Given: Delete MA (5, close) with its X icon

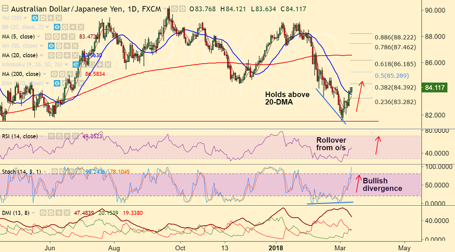Looking at the screenshot, I should (x=72, y=37).
